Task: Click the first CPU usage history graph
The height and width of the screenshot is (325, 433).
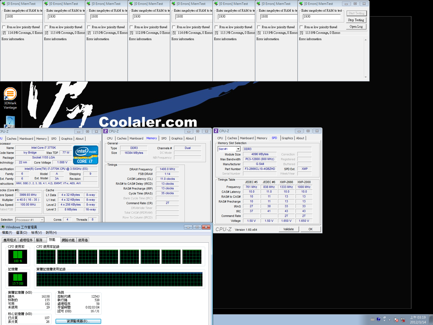Action: pos(46,256)
